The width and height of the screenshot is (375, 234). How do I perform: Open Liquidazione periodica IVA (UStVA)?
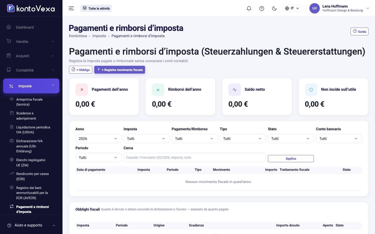tap(31, 130)
